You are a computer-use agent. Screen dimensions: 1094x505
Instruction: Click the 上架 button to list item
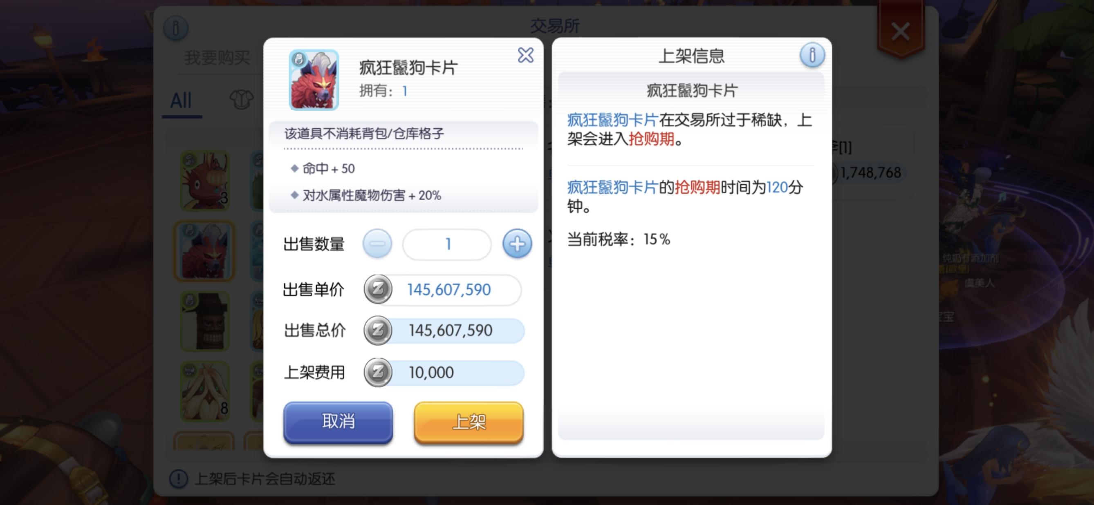pos(469,422)
